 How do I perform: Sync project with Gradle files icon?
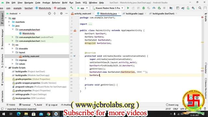tap(183, 8)
